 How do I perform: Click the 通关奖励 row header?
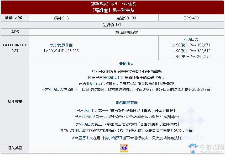click(15, 148)
